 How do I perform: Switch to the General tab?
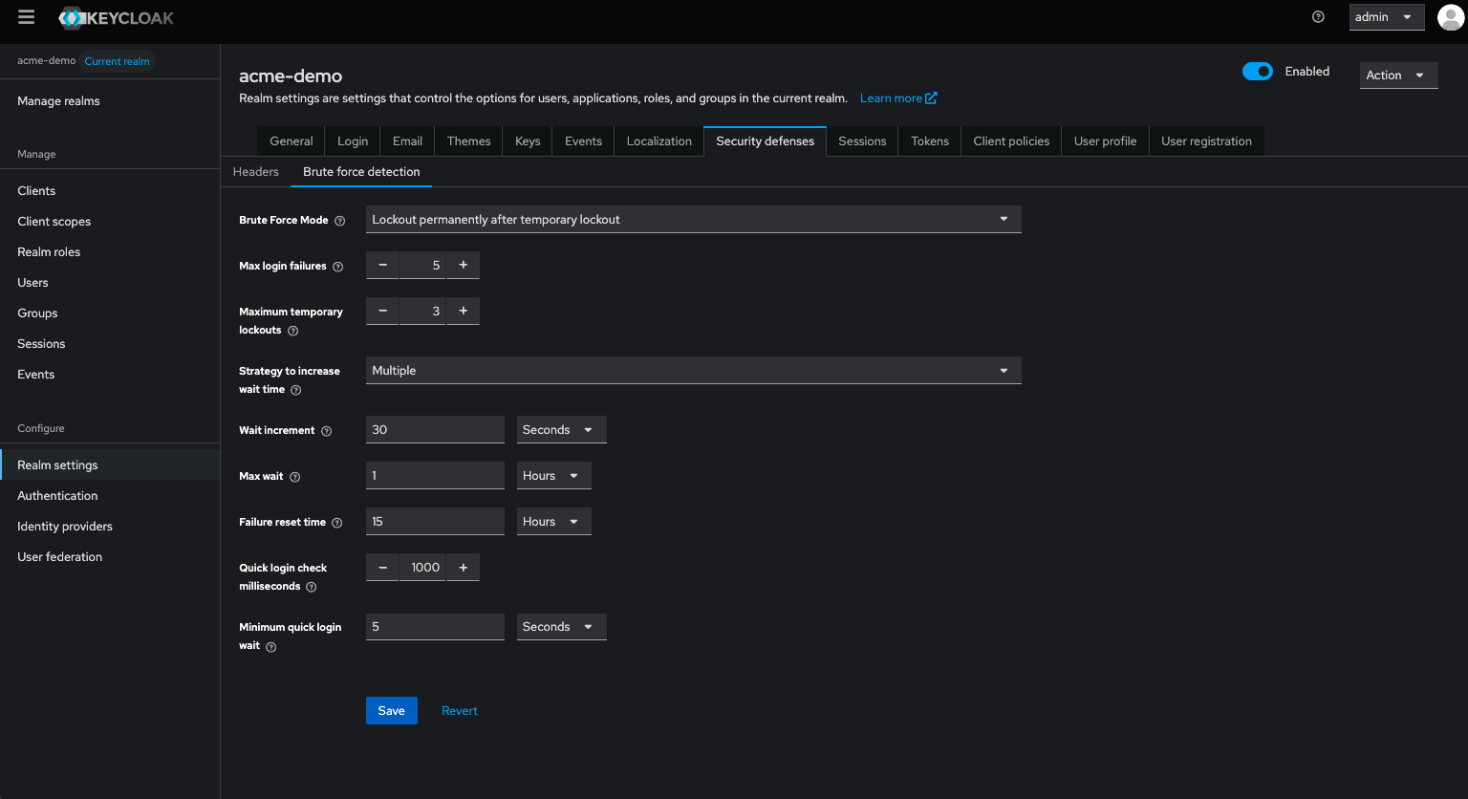[x=291, y=140]
